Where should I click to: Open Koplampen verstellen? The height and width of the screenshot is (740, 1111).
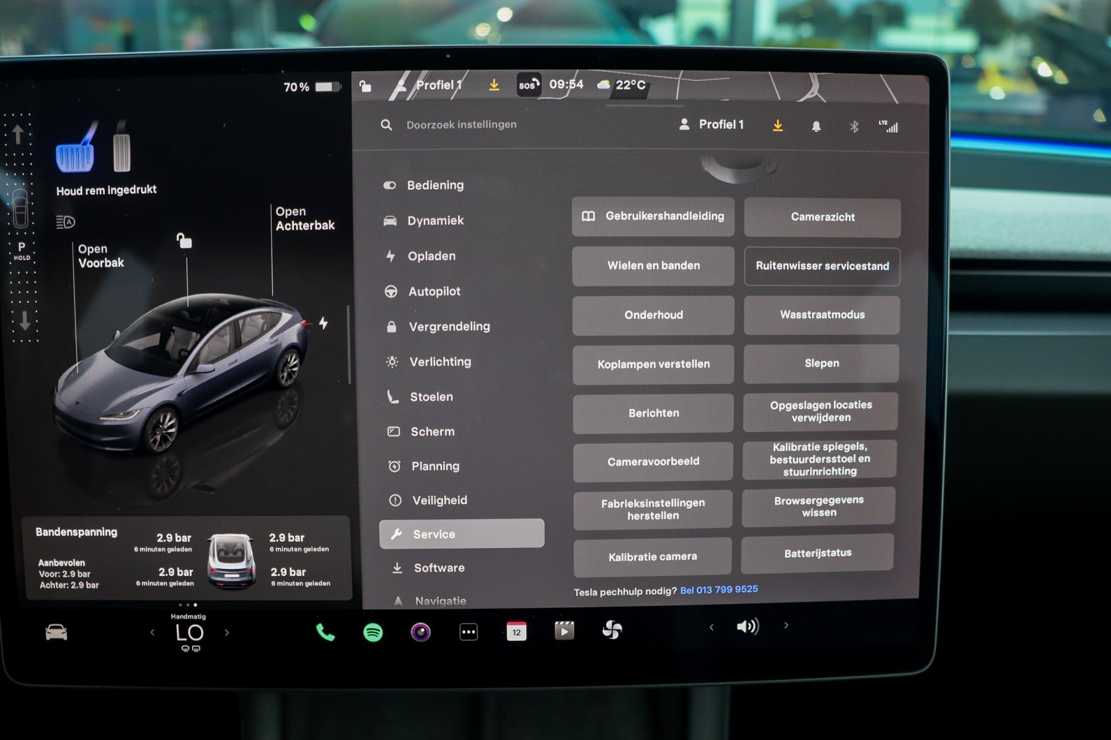pyautogui.click(x=653, y=364)
